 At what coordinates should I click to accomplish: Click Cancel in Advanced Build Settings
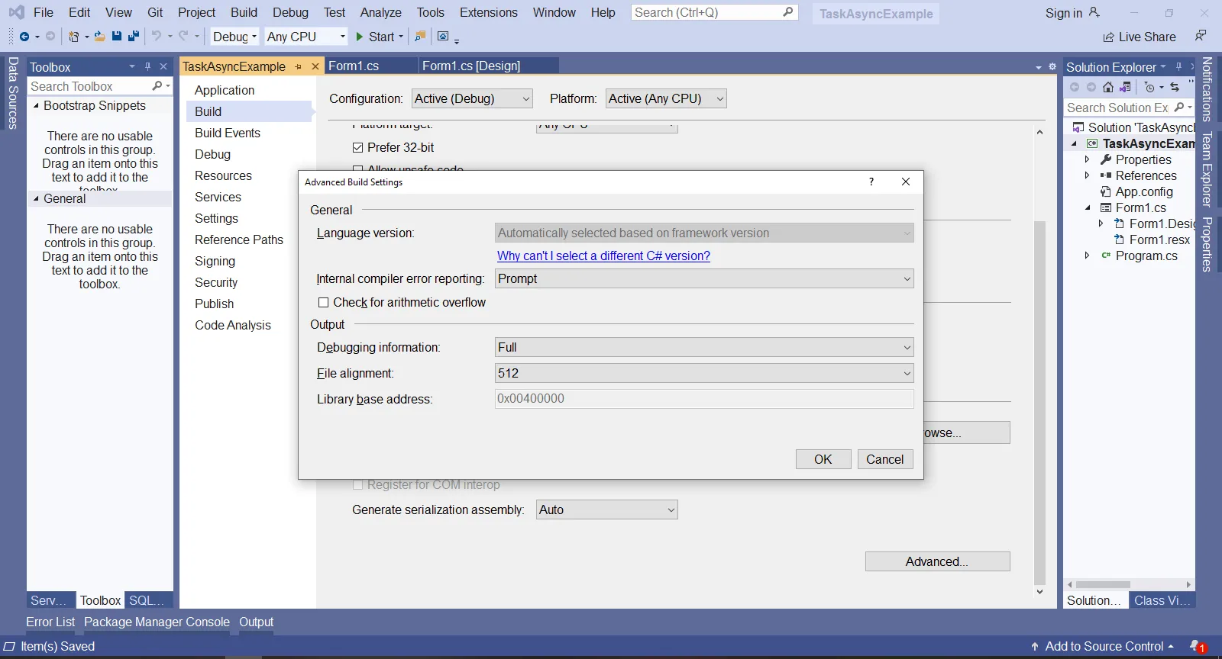[x=885, y=459]
